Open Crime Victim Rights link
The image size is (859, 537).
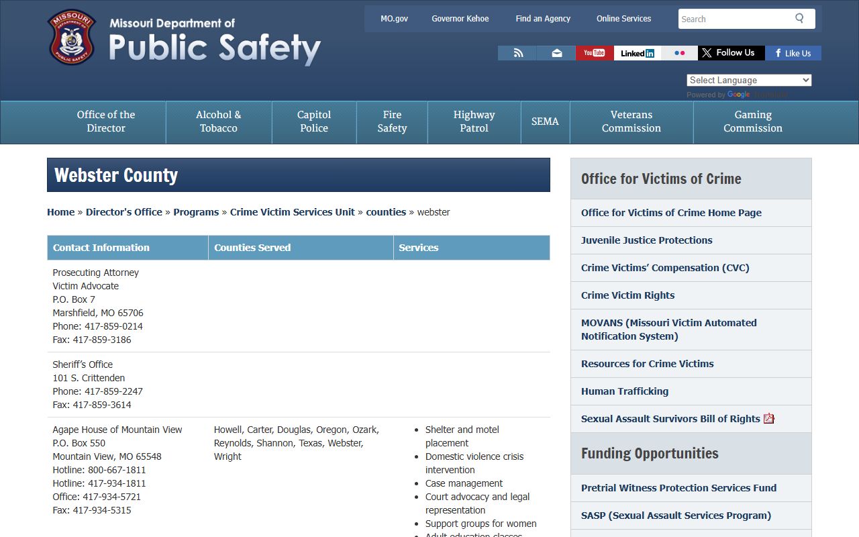pos(627,295)
